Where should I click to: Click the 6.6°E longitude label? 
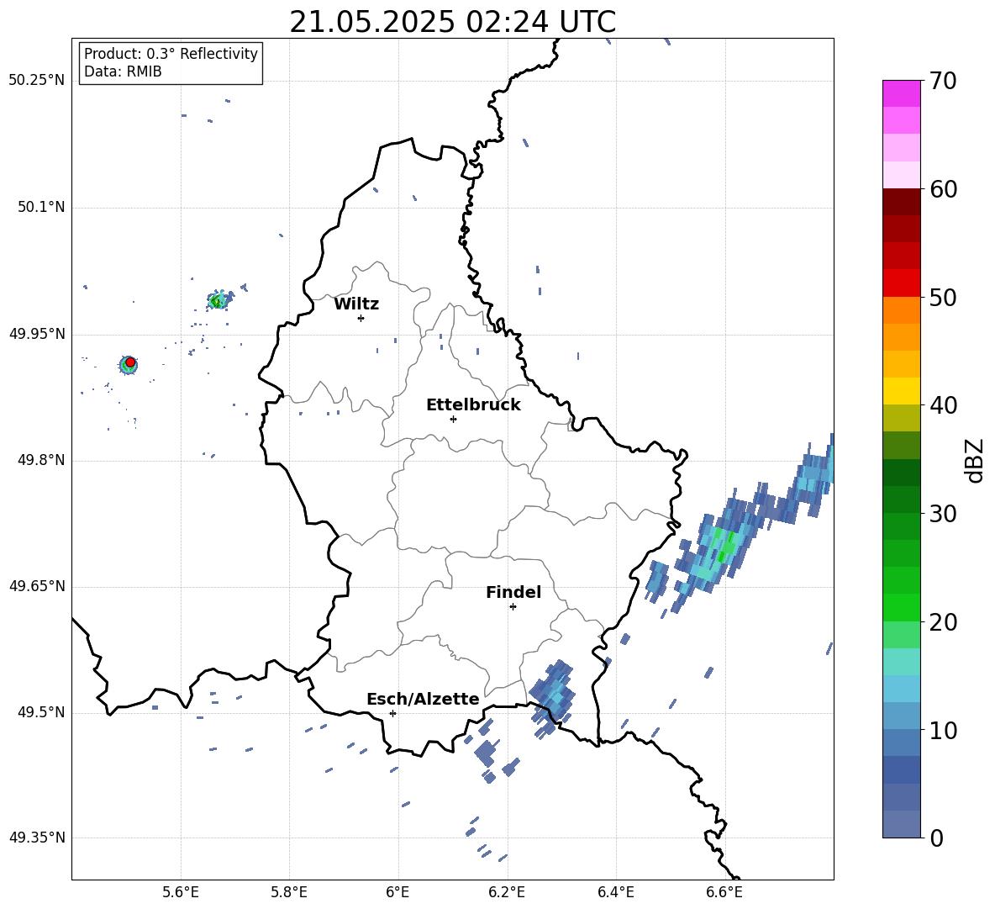click(x=724, y=893)
